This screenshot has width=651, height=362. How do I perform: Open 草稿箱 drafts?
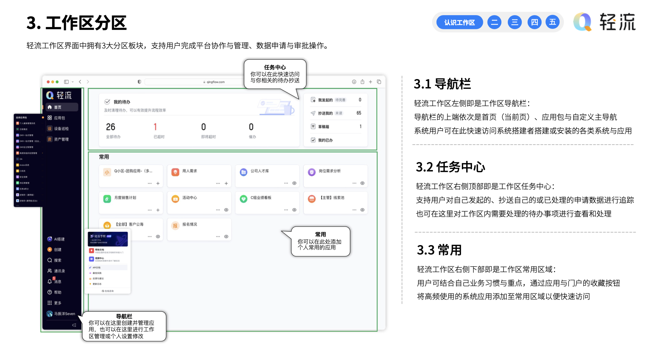pos(336,127)
